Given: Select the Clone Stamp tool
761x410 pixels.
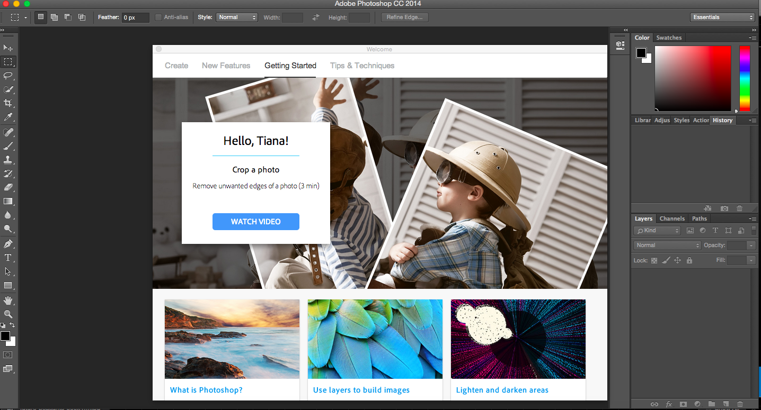Looking at the screenshot, I should pos(8,160).
